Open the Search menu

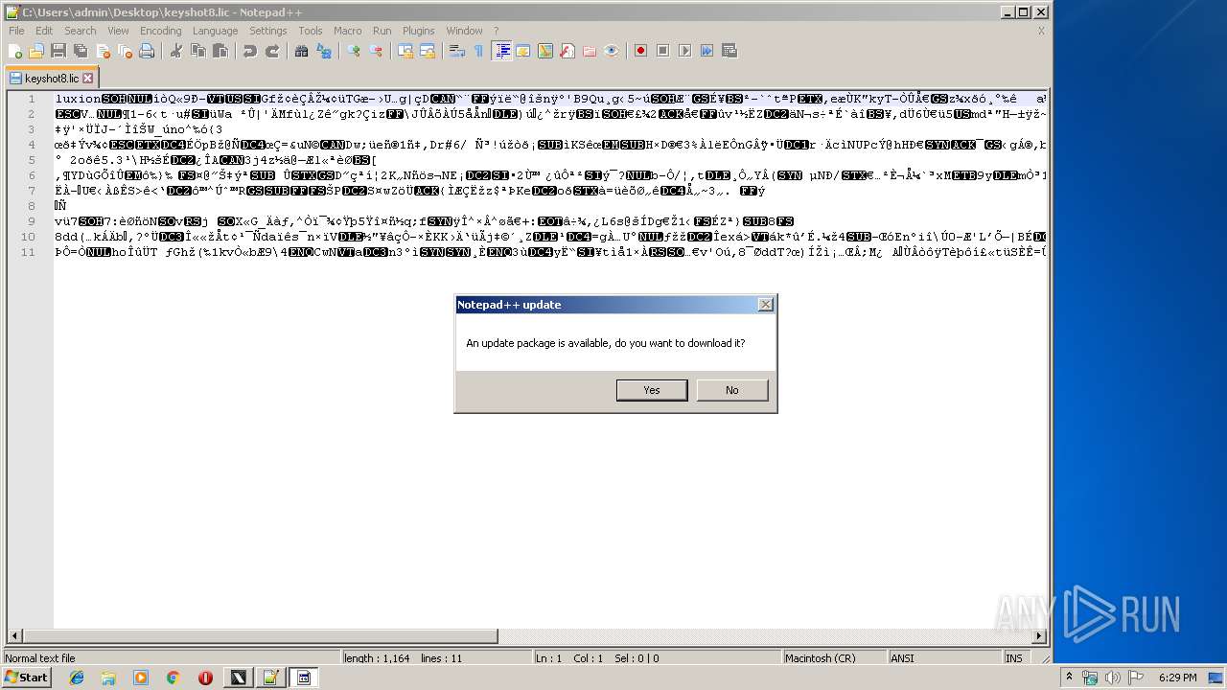[81, 31]
